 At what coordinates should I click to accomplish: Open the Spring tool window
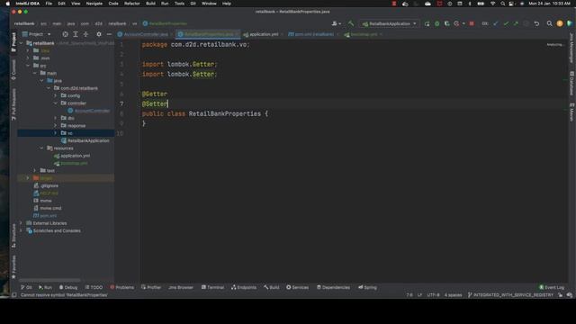click(x=367, y=287)
